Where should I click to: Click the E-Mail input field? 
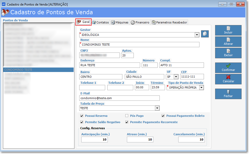click(119, 98)
